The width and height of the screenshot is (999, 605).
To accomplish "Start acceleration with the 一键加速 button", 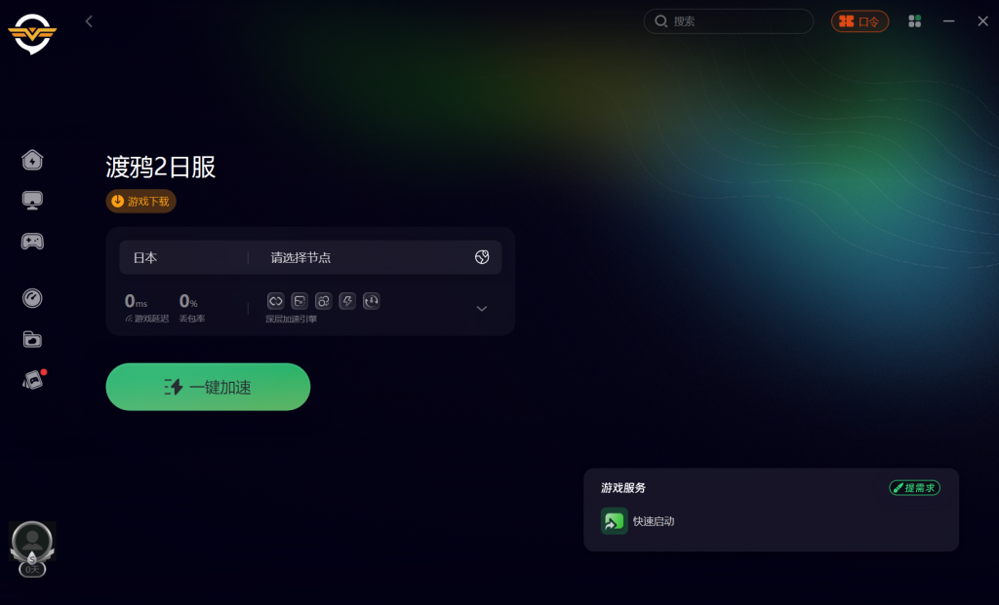I will (208, 387).
